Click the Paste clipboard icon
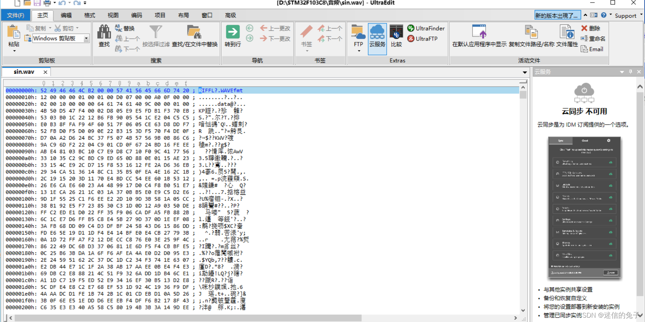 [14, 32]
